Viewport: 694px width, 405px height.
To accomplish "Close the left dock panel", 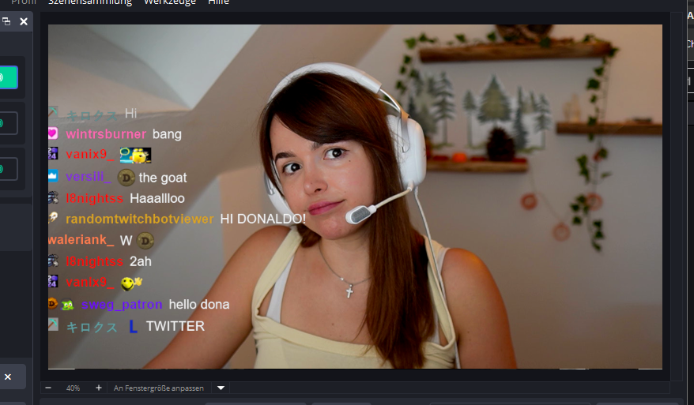I will (x=24, y=21).
